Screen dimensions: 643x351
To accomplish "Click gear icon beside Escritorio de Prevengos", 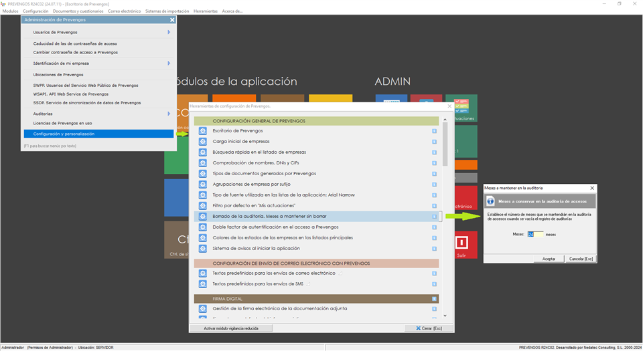I will point(202,131).
